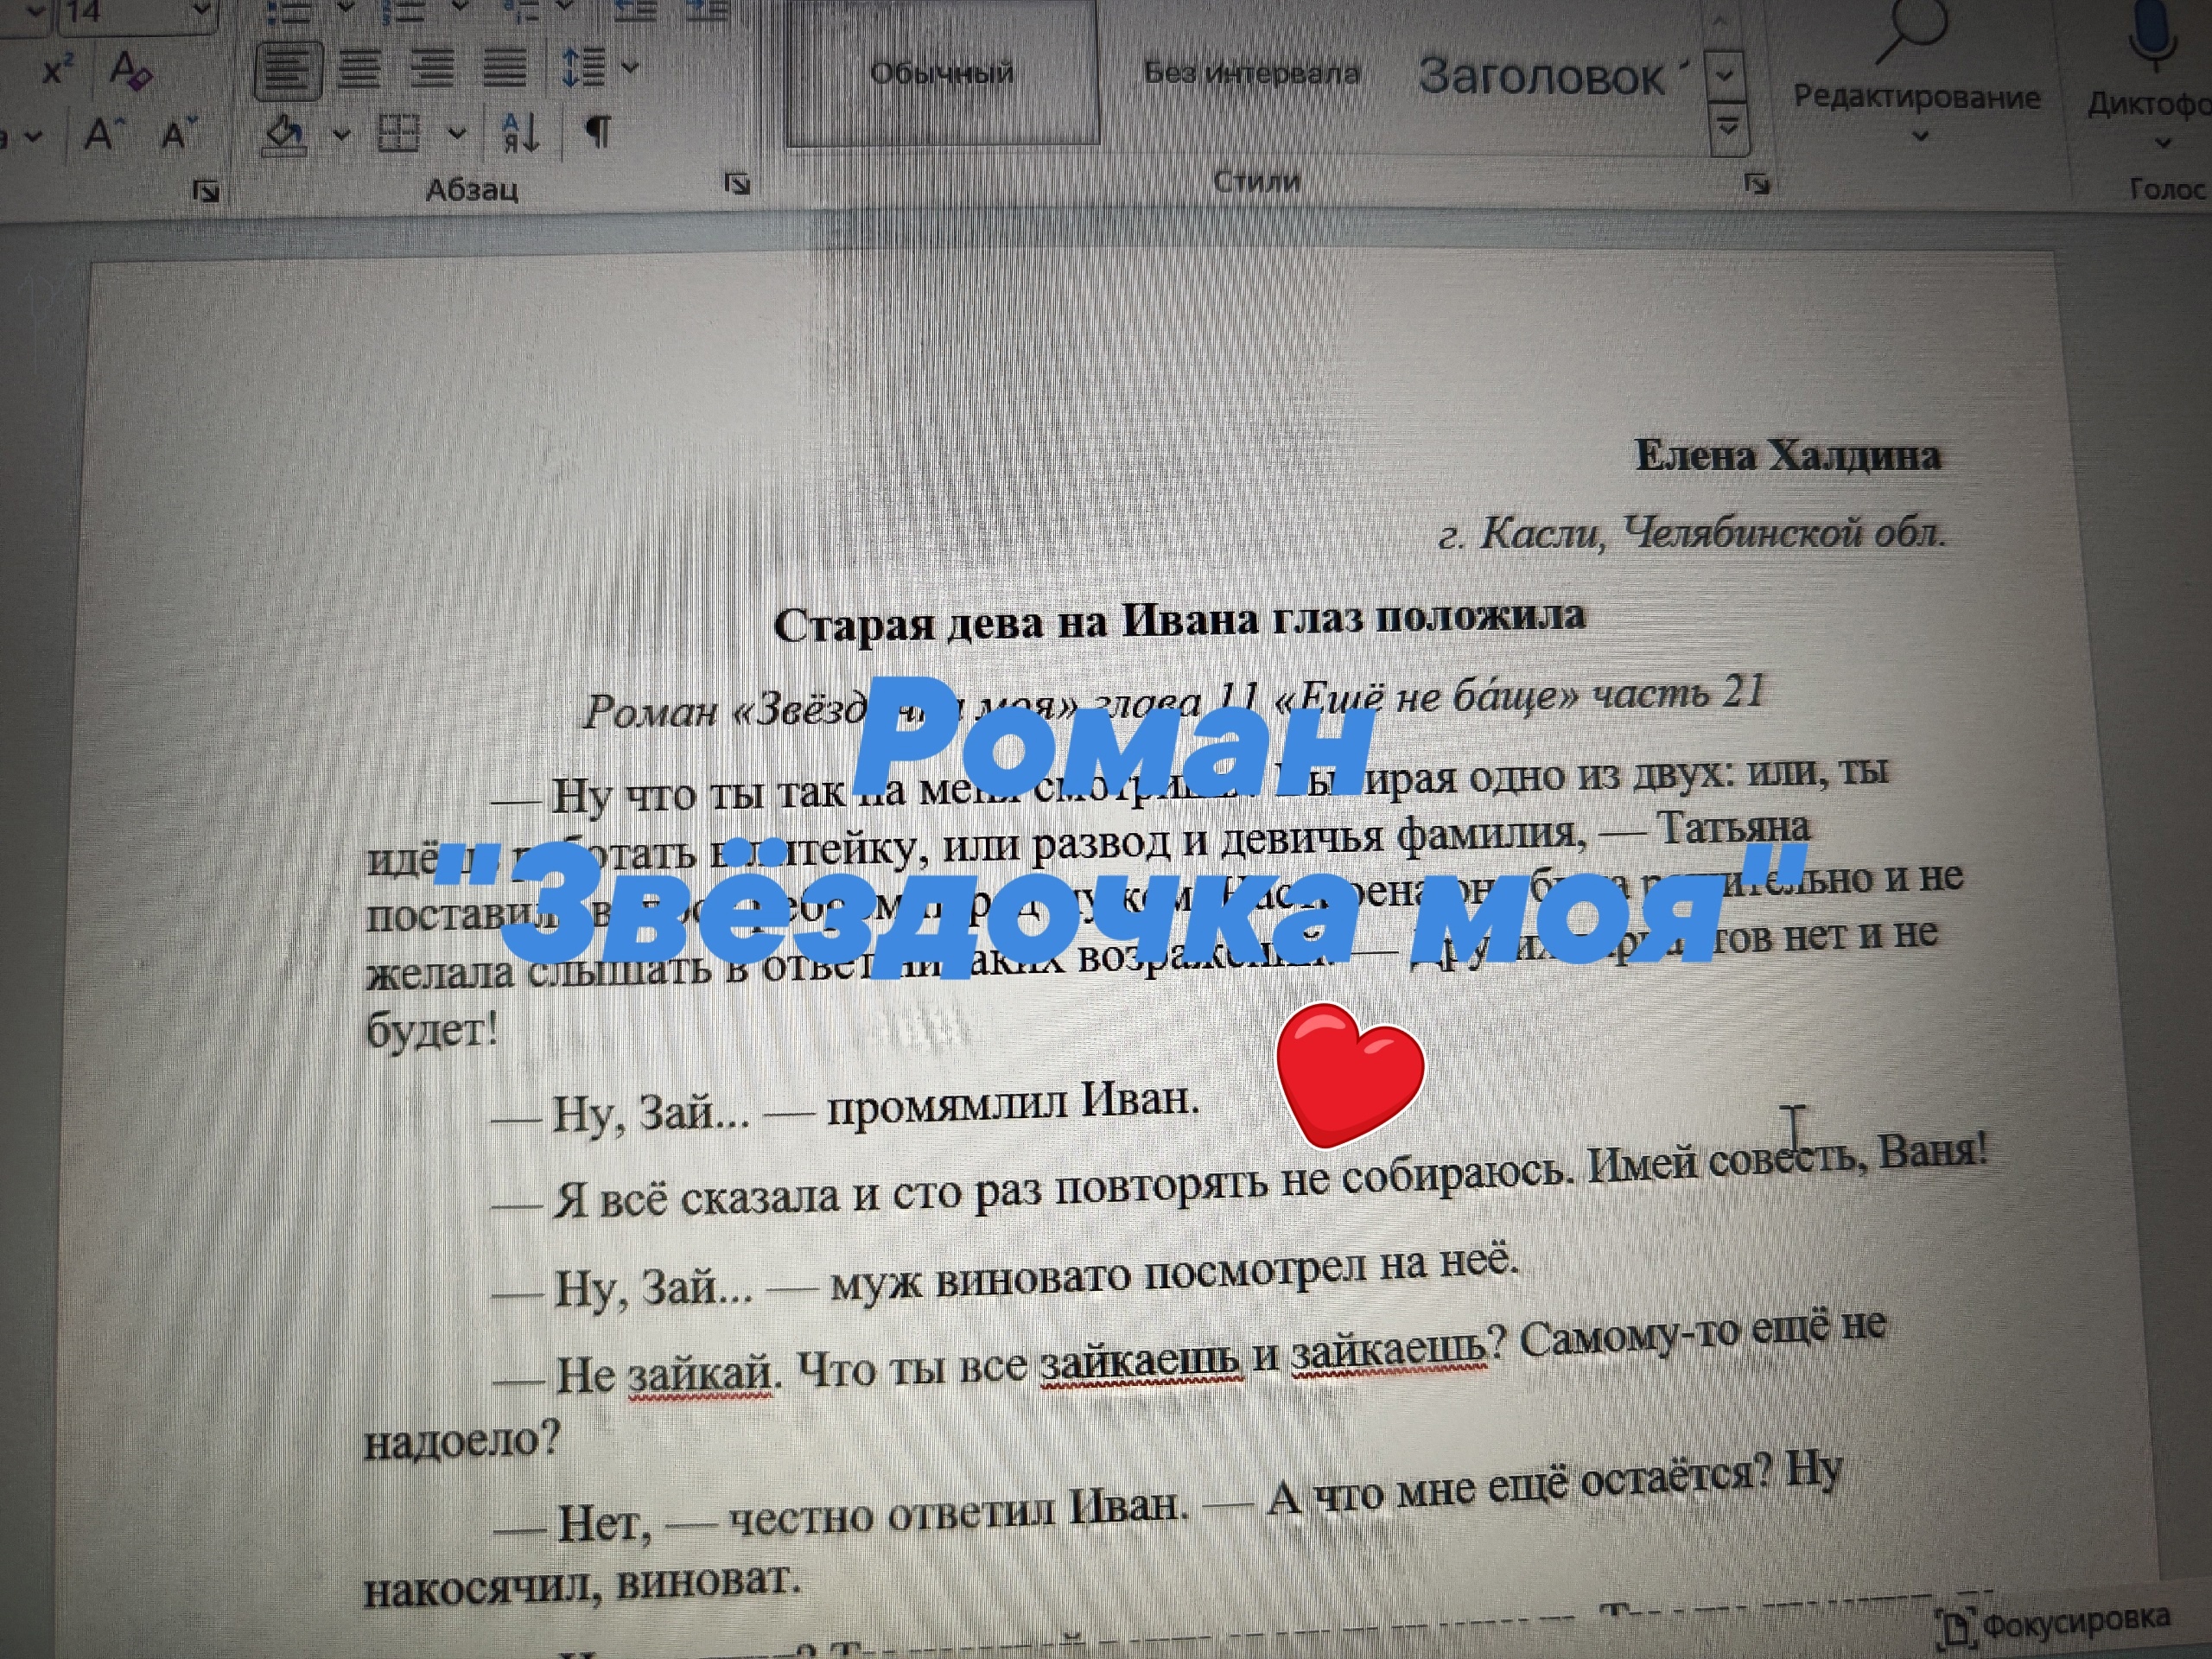2212x1659 pixels.
Task: Toggle justify text alignment button
Action: [504, 68]
